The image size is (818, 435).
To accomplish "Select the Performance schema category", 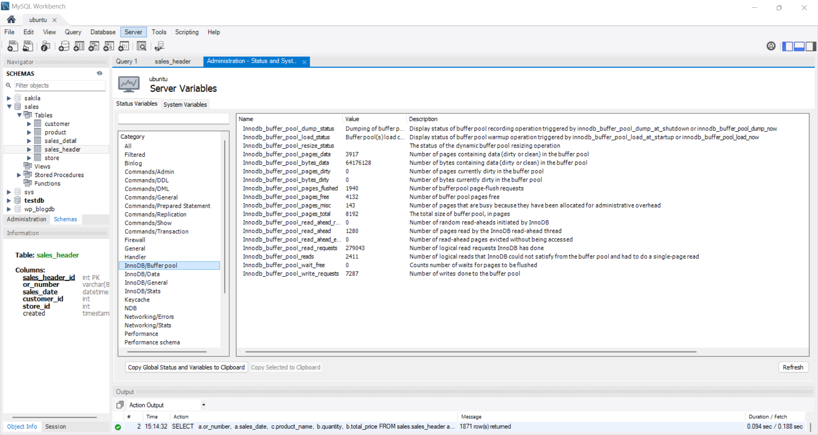I will point(169,342).
